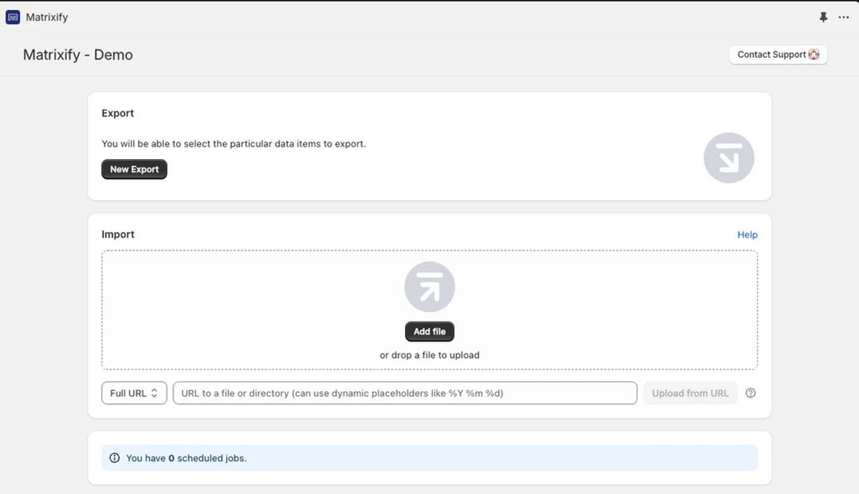Open the Help link in Import section
Image resolution: width=859 pixels, height=494 pixels.
[747, 234]
